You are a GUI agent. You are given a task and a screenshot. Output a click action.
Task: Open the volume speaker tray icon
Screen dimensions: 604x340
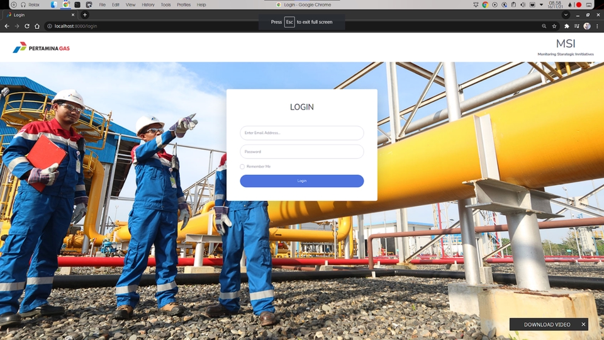click(523, 4)
